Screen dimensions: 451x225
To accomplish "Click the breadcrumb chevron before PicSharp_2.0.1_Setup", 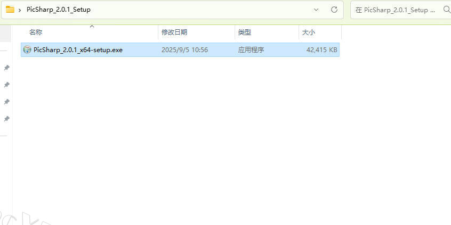I will pos(20,10).
